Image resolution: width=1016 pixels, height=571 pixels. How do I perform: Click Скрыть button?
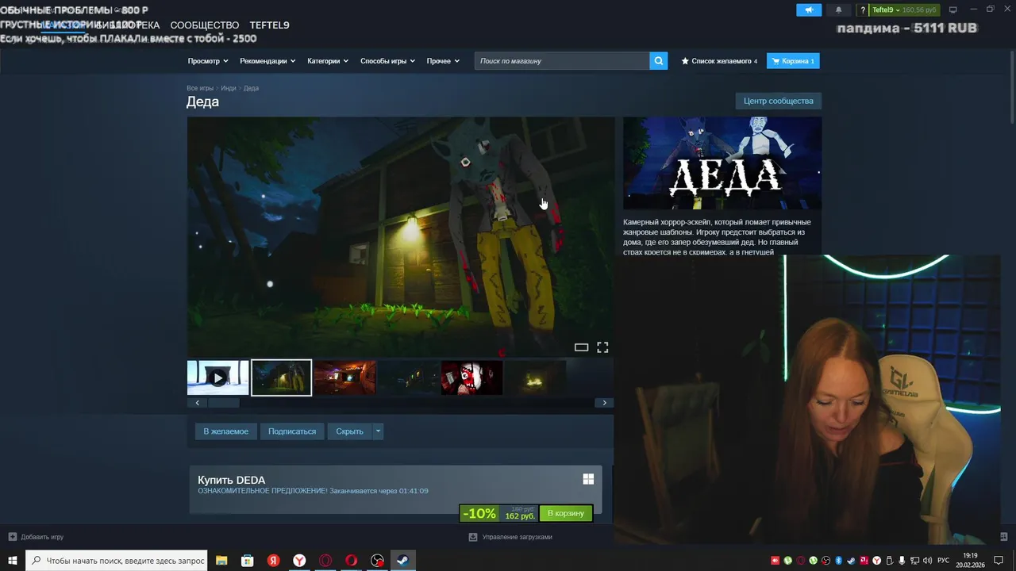point(349,431)
